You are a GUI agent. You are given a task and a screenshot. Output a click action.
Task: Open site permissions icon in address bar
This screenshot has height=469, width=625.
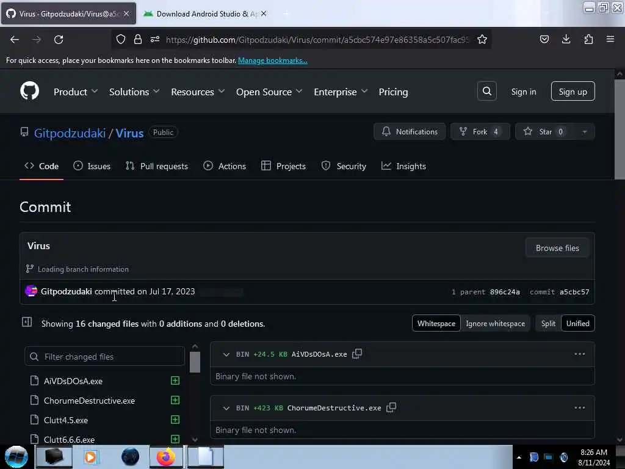155,39
